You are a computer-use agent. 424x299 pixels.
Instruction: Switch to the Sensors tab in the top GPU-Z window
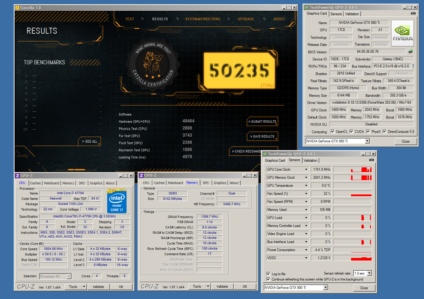pos(336,14)
